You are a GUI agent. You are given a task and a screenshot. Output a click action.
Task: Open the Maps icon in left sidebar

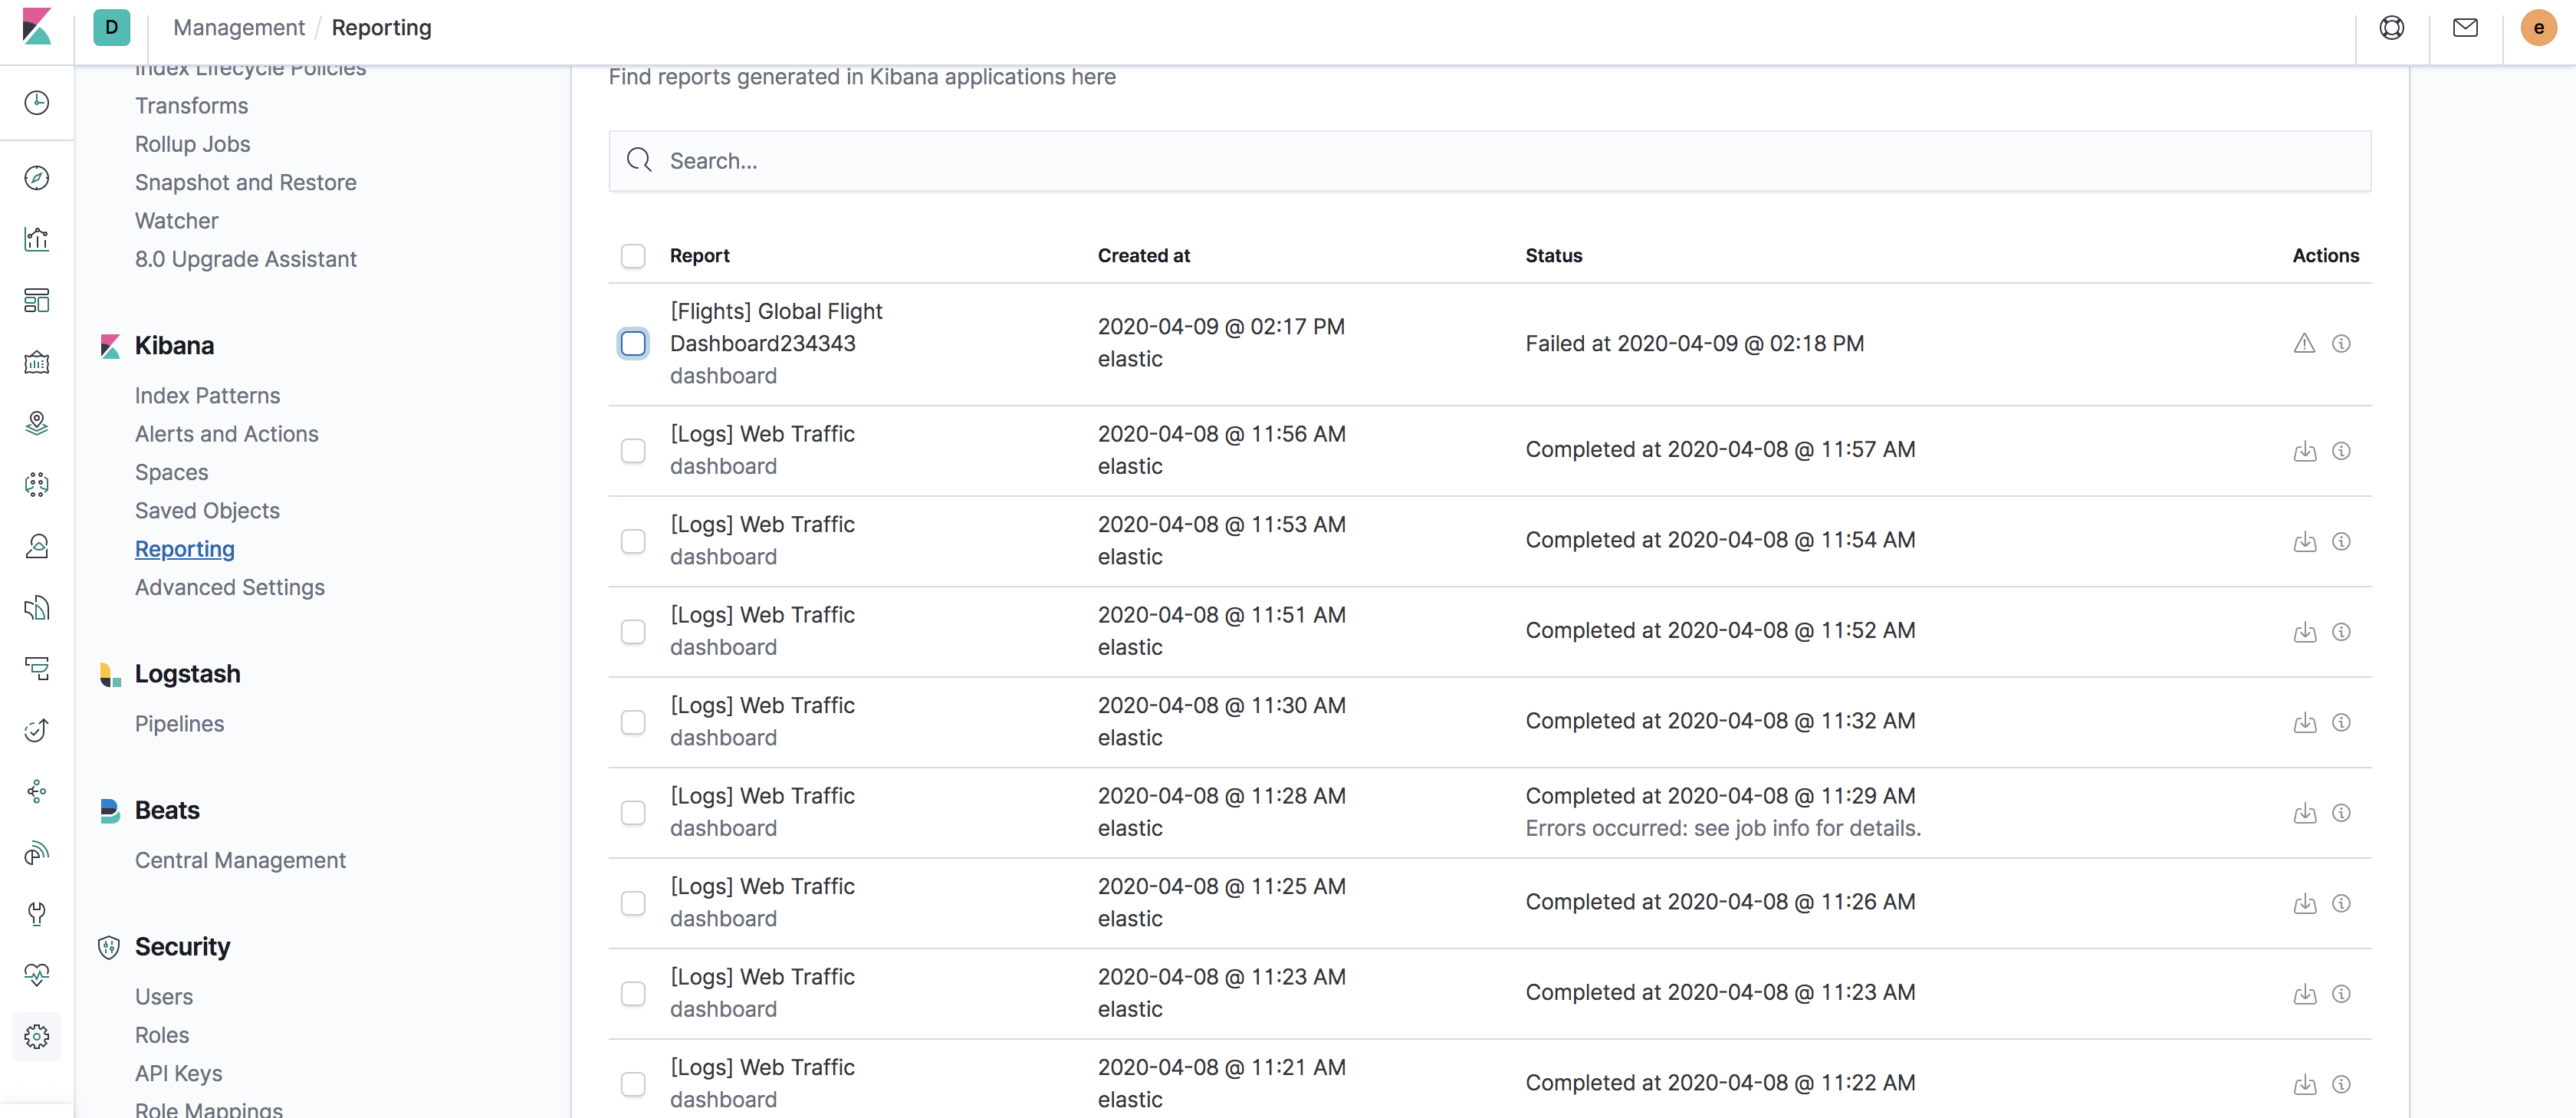[37, 423]
